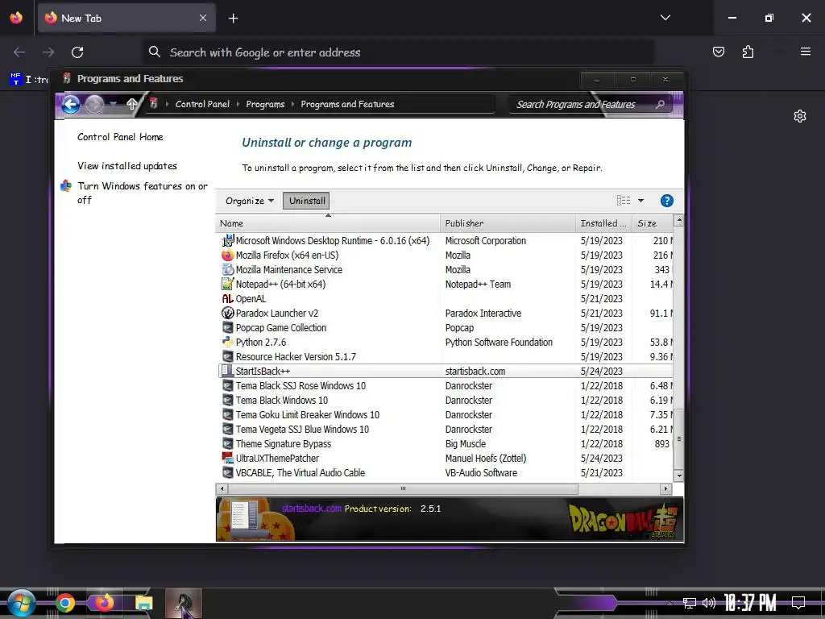Select the Microsoft Windows Desktop Runtime icon
This screenshot has width=825, height=619.
click(x=227, y=240)
